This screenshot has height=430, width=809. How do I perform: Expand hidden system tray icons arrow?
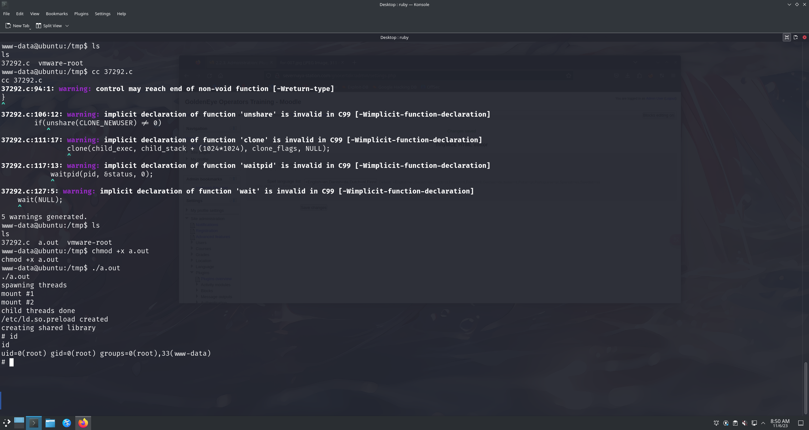click(763, 423)
